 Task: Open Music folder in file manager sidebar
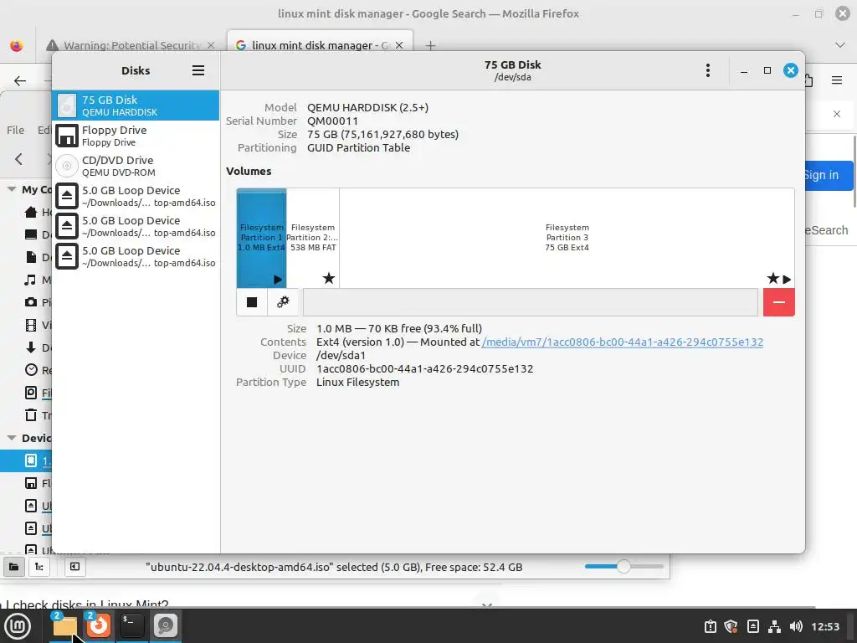(x=38, y=280)
